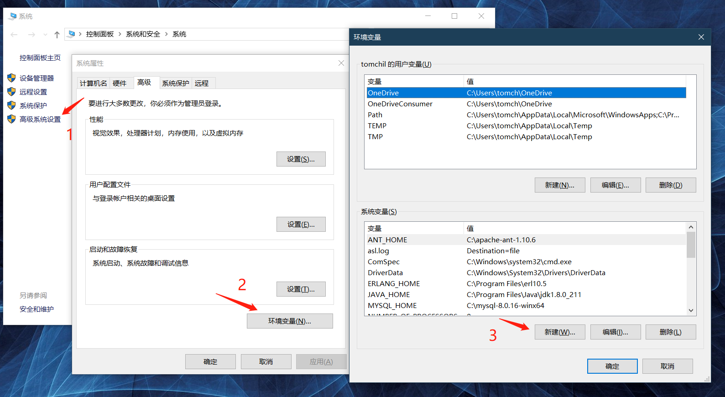
Task: Click 系统 breadcrumb in address bar
Action: click(179, 34)
